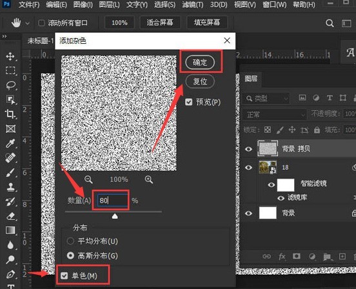This screenshot has height=289, width=356.
Task: Toggle the 滚动所有窗口 checkbox
Action: tap(41, 23)
